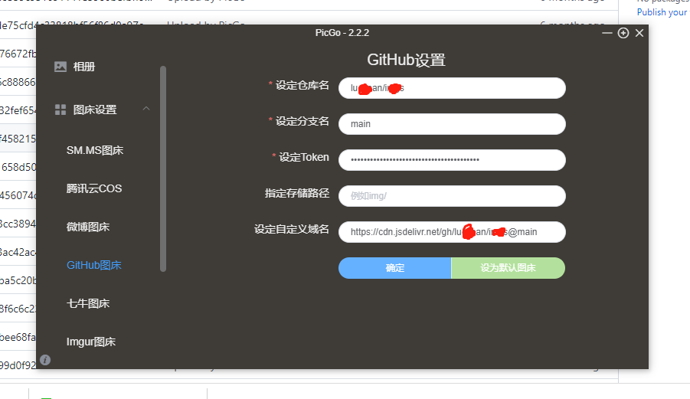This screenshot has height=399, width=690.
Task: Select 腾讯云COS image host
Action: [93, 188]
